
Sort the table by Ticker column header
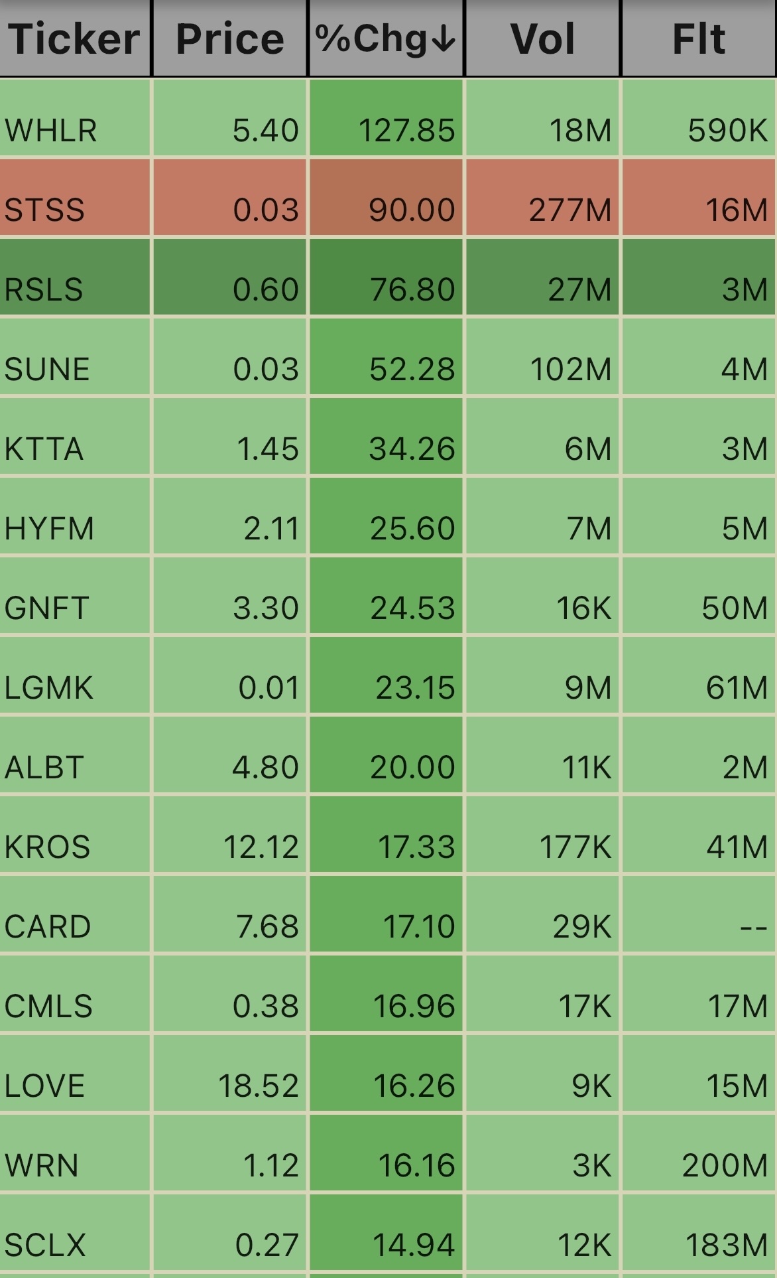coord(74,38)
